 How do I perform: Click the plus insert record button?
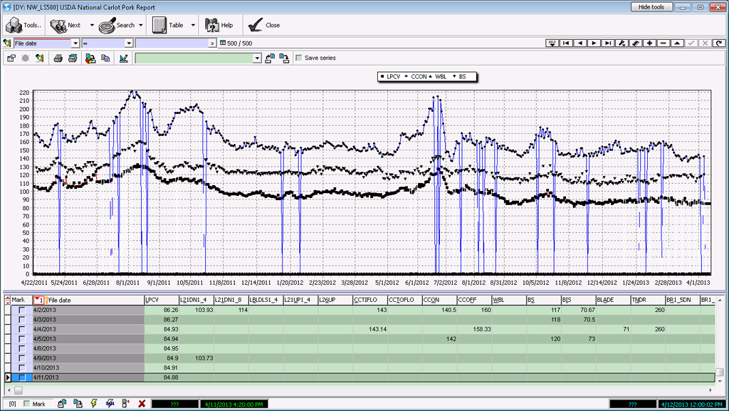pyautogui.click(x=649, y=43)
